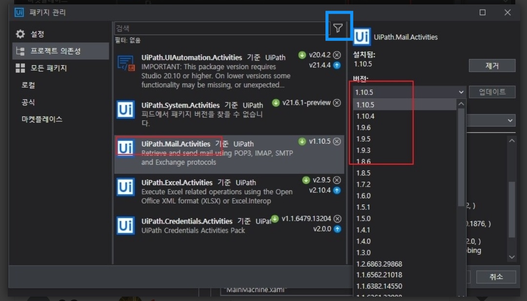
Task: Click System.Activities installed green check icon
Action: (x=276, y=103)
